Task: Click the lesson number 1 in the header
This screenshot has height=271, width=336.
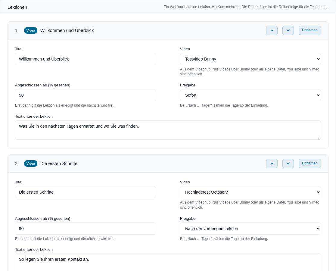Action: point(16,30)
